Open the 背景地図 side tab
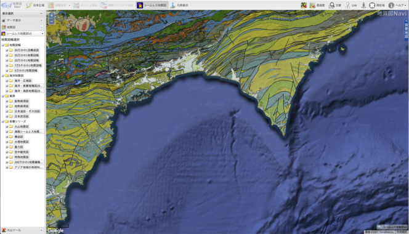The width and height of the screenshot is (409, 234). (406, 29)
